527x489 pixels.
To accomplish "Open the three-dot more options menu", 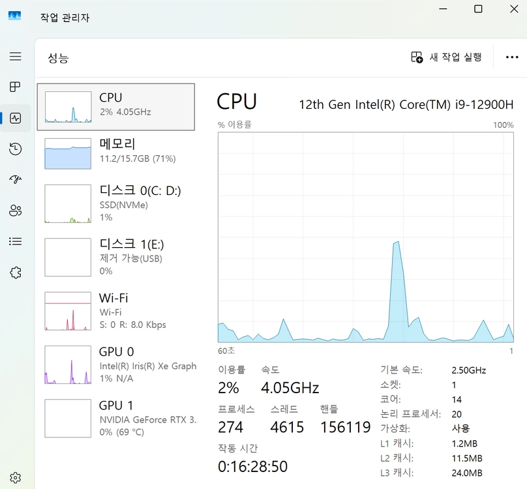I will pos(512,57).
